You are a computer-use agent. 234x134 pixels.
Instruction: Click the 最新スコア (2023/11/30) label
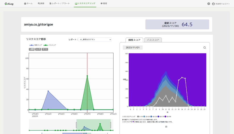tap(170, 24)
